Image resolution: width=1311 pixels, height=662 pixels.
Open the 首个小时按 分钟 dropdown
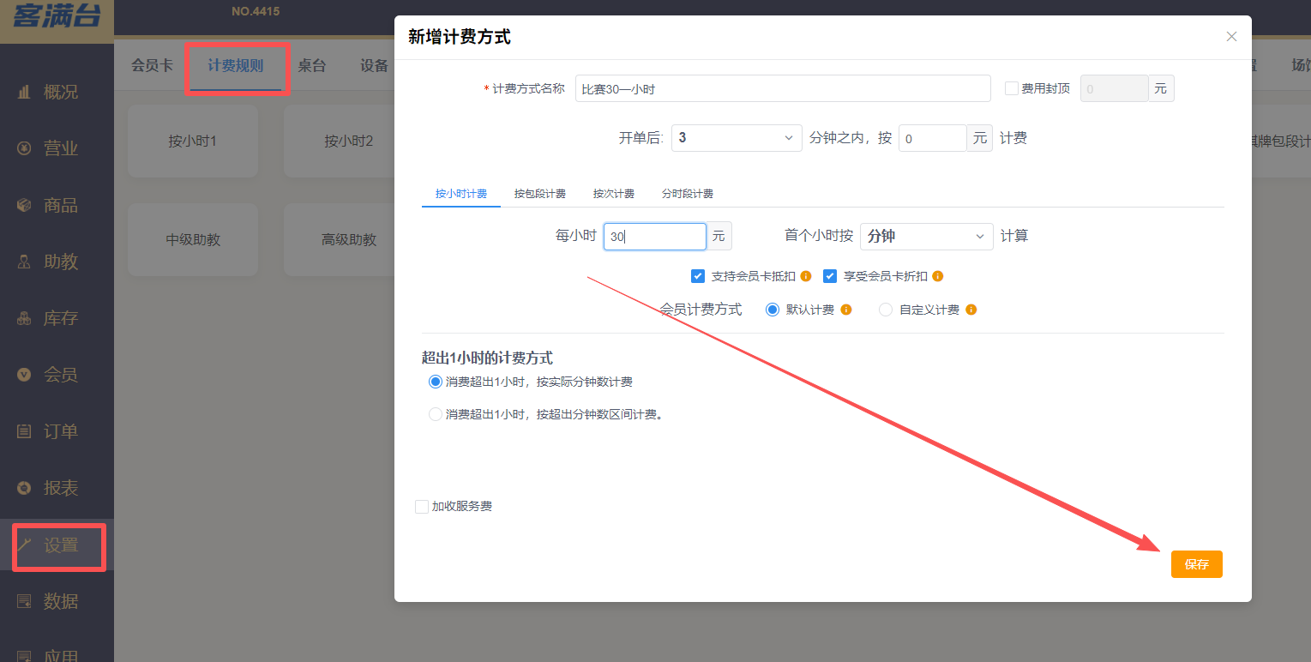[x=926, y=236]
